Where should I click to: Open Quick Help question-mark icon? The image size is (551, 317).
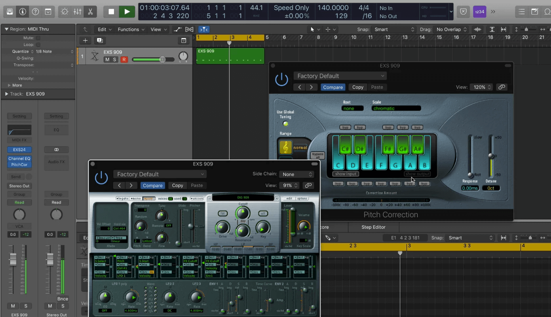coord(35,12)
